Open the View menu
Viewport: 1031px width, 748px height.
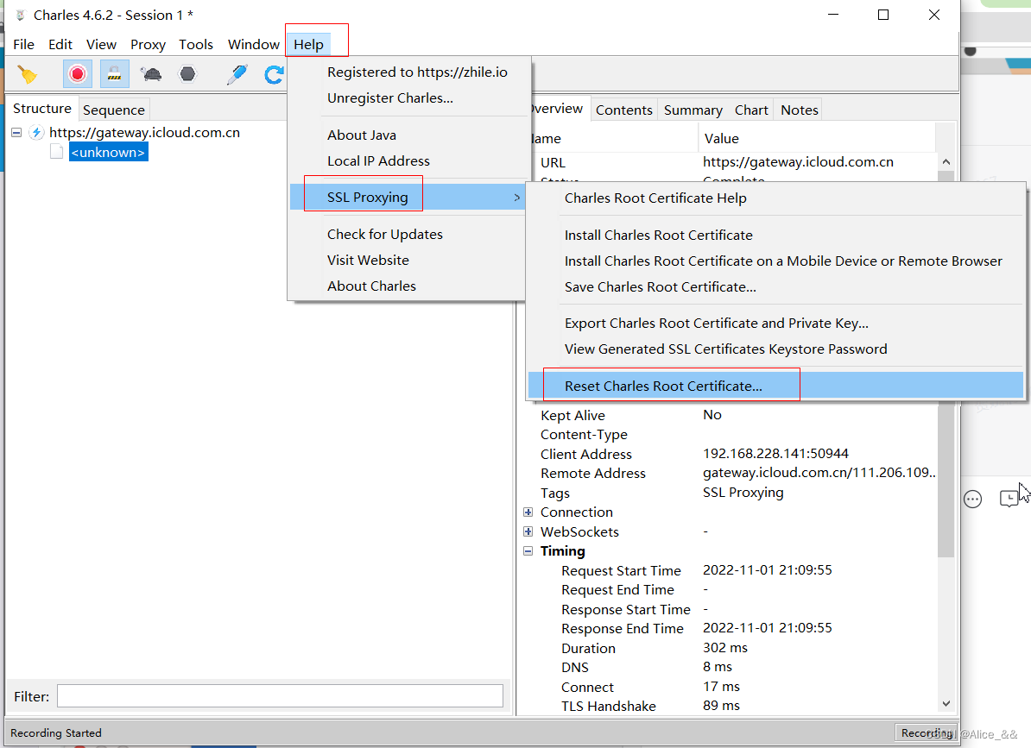click(101, 45)
